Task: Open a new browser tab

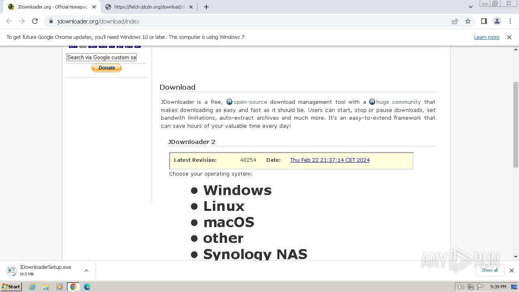Action: pos(206,7)
